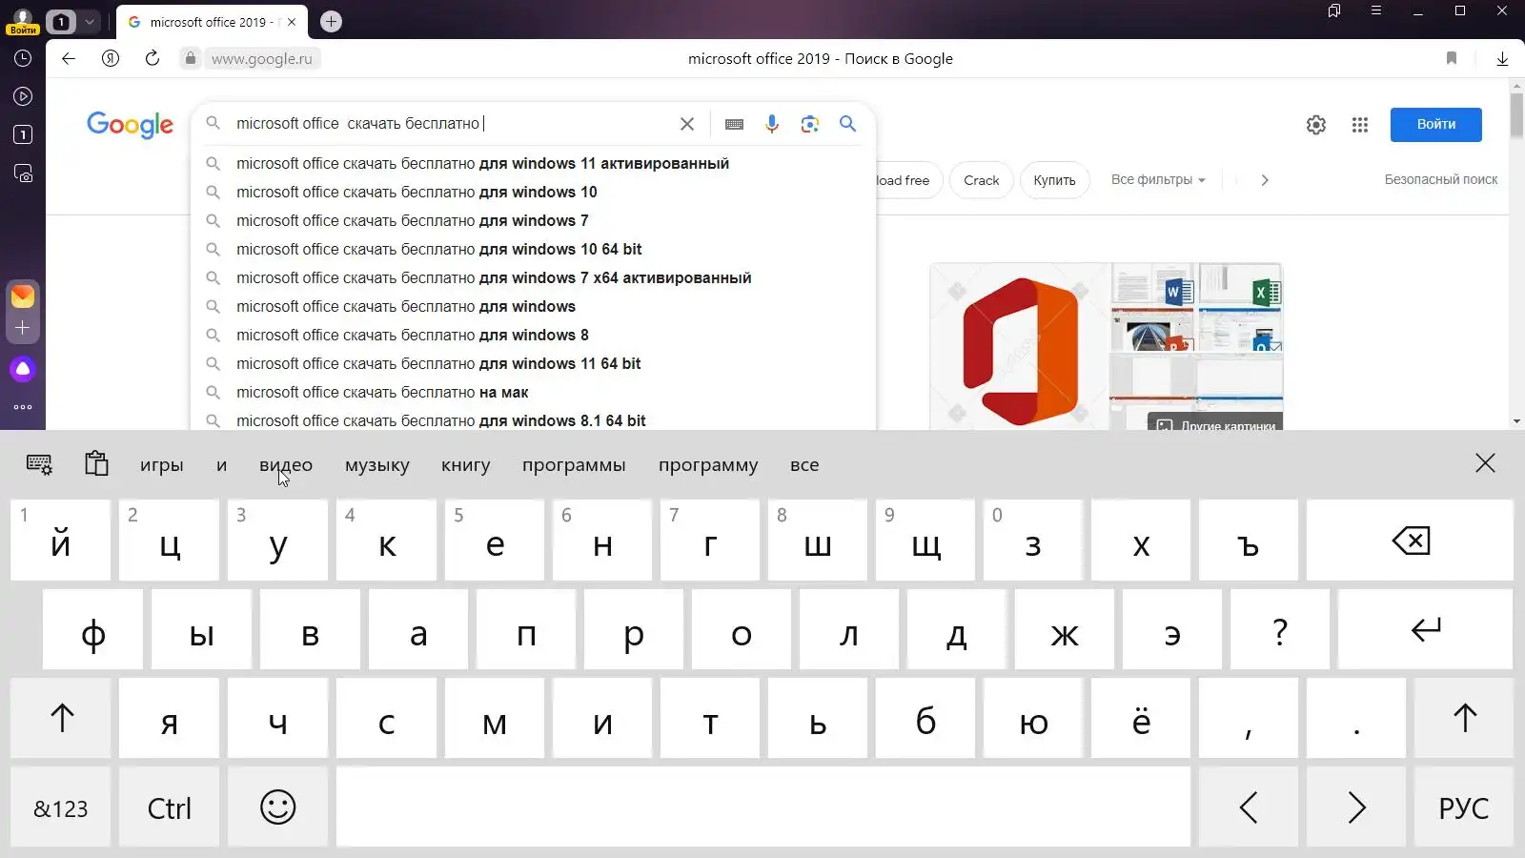Toggle the left Shift arrow key
This screenshot has height=858, width=1525.
tap(61, 718)
